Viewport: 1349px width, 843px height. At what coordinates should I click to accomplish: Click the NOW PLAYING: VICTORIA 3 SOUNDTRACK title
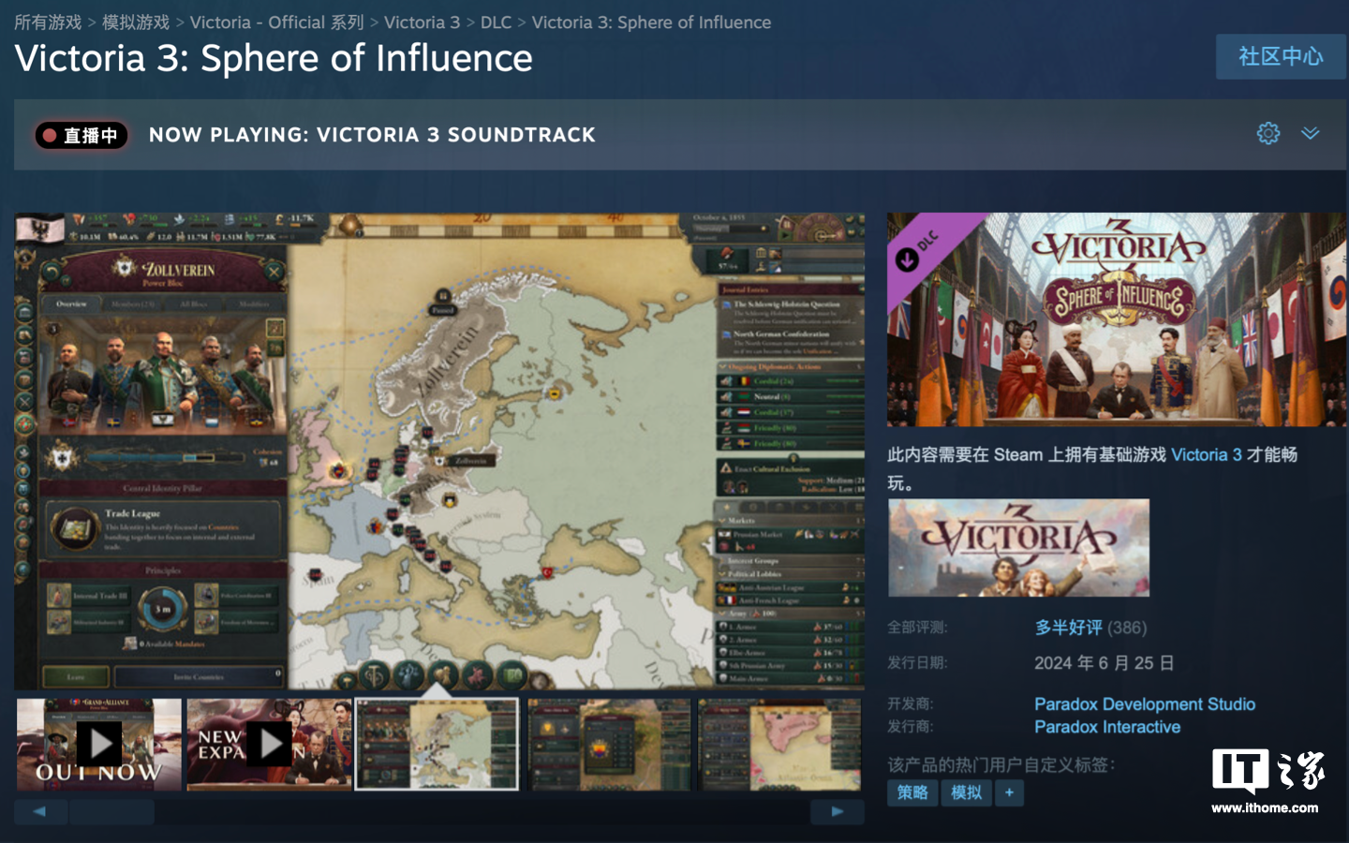(372, 135)
